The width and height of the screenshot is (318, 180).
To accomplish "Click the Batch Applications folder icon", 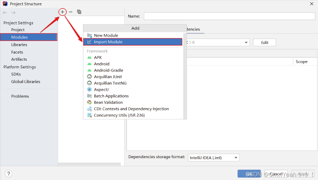I will pyautogui.click(x=89, y=96).
